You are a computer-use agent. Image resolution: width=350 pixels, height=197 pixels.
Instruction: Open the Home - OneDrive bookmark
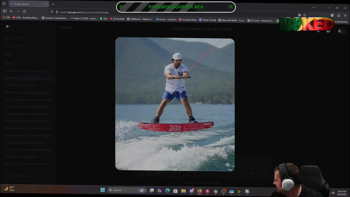(166, 19)
